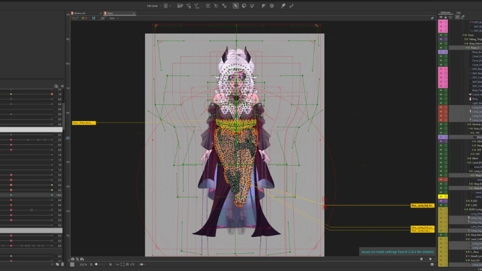Toggle visibility of the Bikini row
482x271 pixels.
pos(440,158)
